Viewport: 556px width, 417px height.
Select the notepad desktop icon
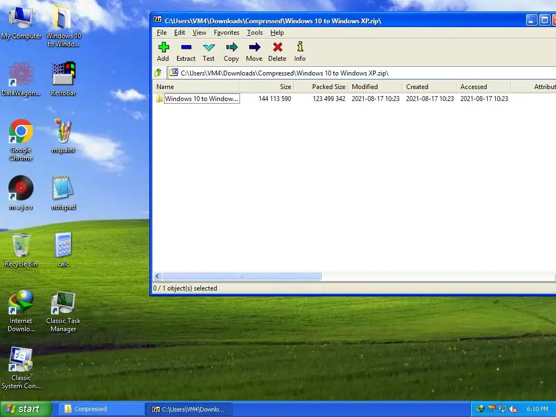click(x=64, y=193)
